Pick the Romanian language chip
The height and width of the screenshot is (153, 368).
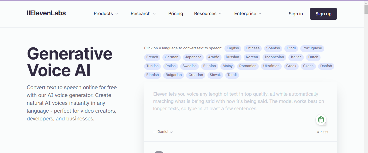click(248, 66)
